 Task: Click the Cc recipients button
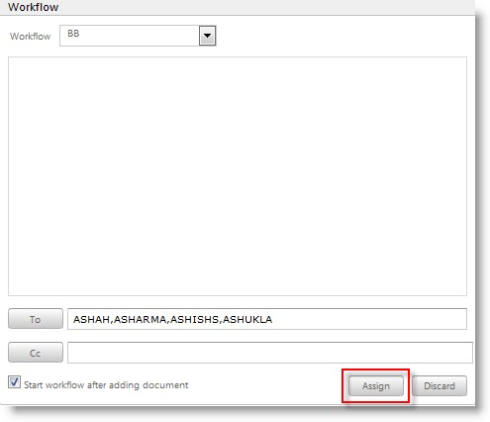pos(36,353)
